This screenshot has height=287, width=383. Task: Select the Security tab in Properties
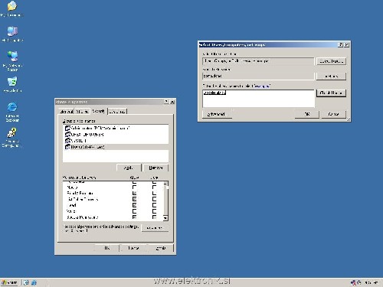click(99, 111)
